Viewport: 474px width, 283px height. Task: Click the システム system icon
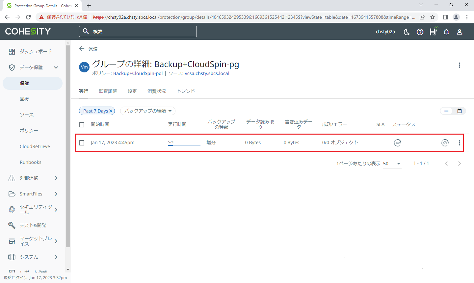[x=12, y=257]
